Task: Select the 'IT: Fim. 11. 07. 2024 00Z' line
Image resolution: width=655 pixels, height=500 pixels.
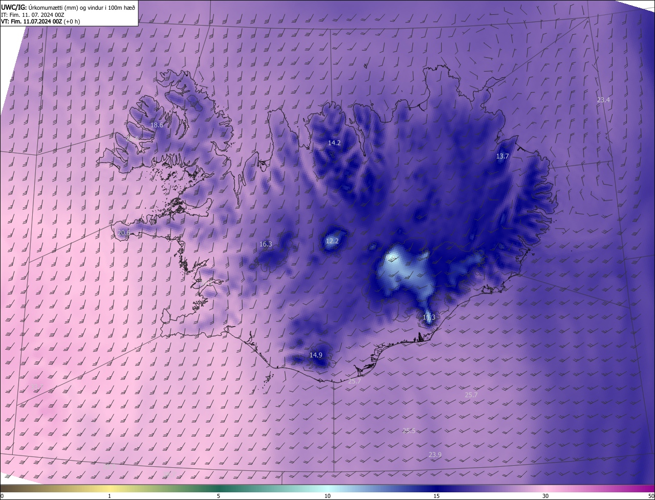Action: point(33,14)
